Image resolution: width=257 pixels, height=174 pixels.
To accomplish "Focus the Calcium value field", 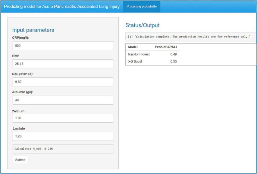I will pyautogui.click(x=63, y=118).
